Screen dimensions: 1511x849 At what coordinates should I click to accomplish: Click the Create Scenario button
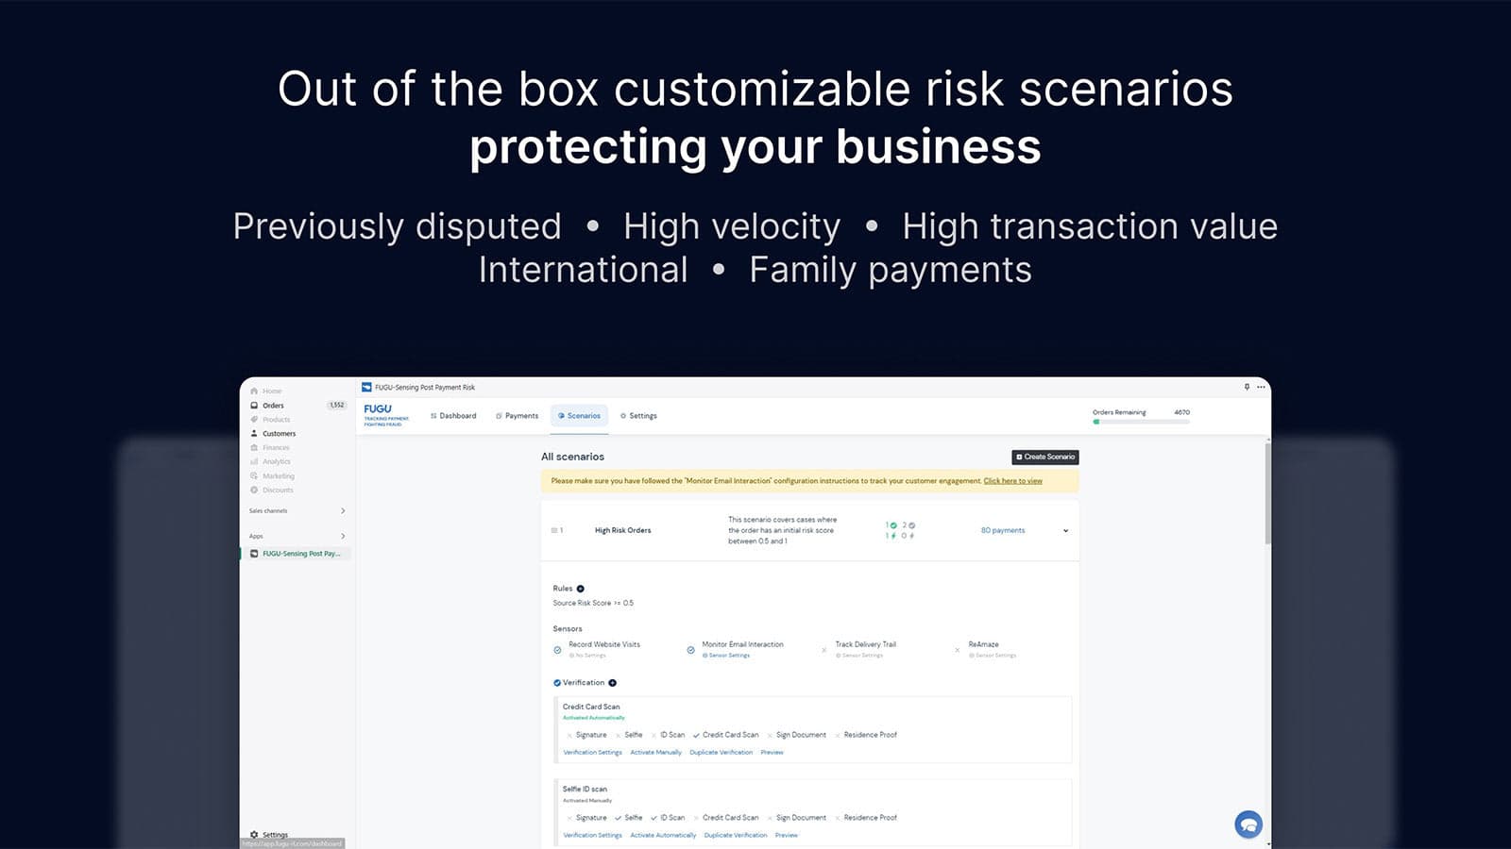tap(1044, 457)
